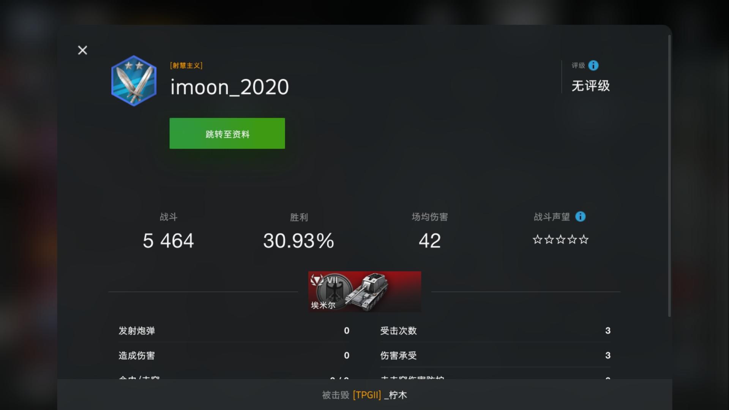Select the 埃米尔 tank thumbnail

364,292
